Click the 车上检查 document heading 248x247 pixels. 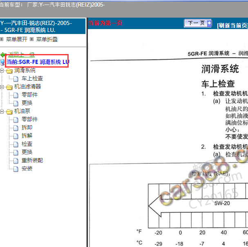coord(218,84)
